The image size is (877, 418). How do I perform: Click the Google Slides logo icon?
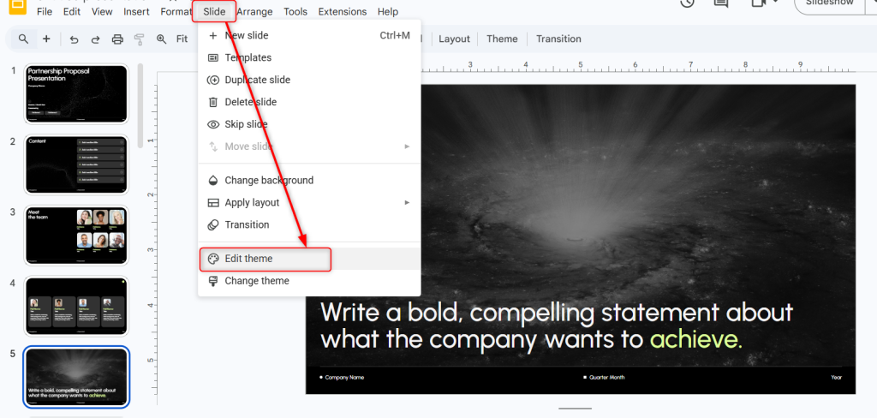pyautogui.click(x=18, y=5)
